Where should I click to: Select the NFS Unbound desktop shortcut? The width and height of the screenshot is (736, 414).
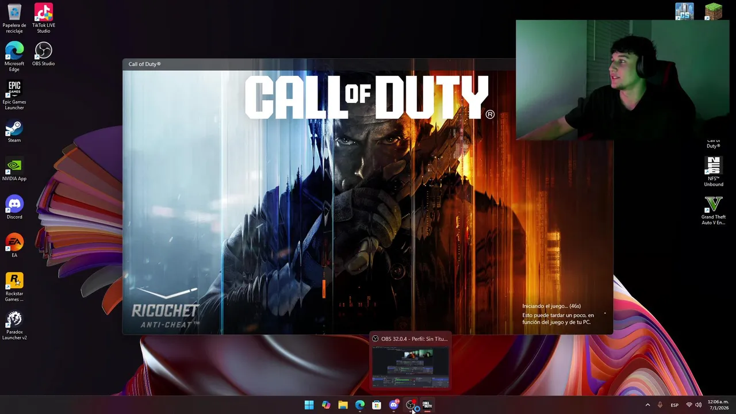714,171
